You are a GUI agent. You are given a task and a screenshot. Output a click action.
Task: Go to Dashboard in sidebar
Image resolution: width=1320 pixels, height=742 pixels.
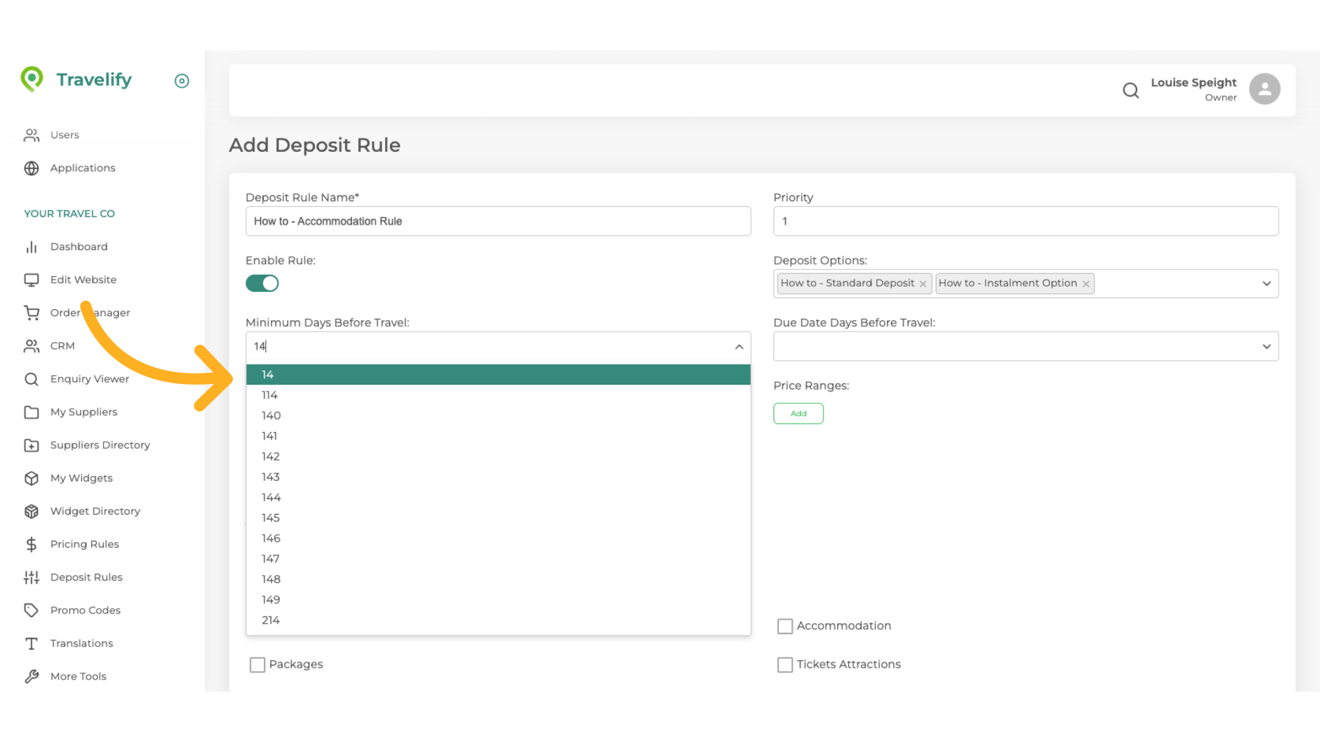pos(78,247)
